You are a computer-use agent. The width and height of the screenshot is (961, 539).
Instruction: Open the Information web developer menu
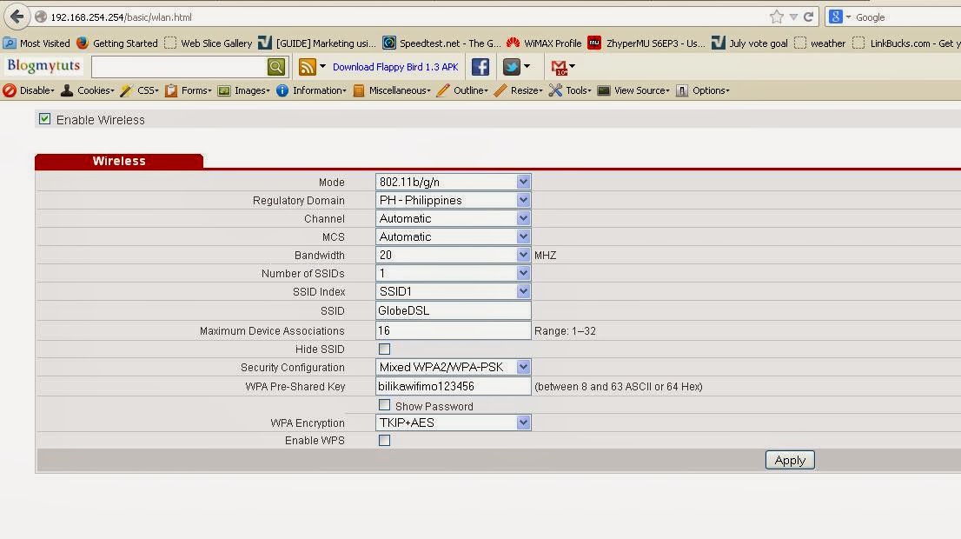[311, 90]
